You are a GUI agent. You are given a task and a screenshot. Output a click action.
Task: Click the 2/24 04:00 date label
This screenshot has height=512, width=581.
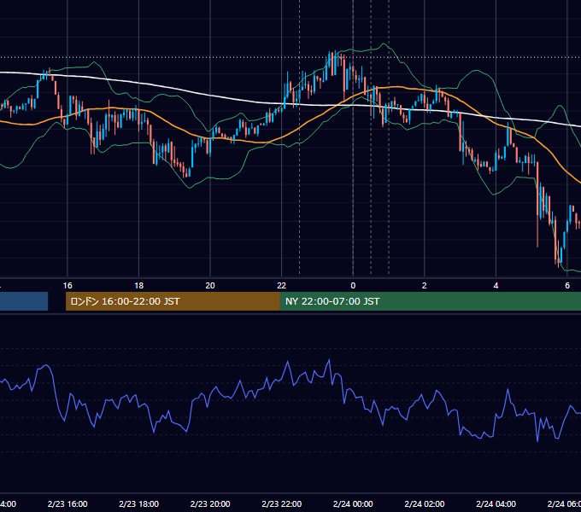[x=496, y=503]
